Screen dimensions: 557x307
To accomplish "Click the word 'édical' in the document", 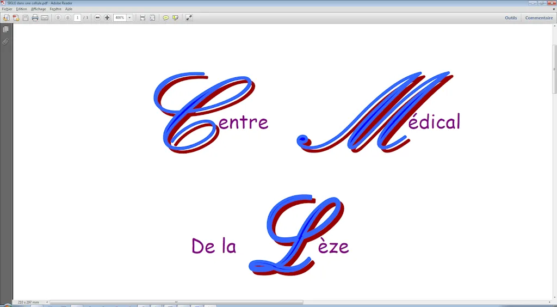I will click(x=434, y=121).
